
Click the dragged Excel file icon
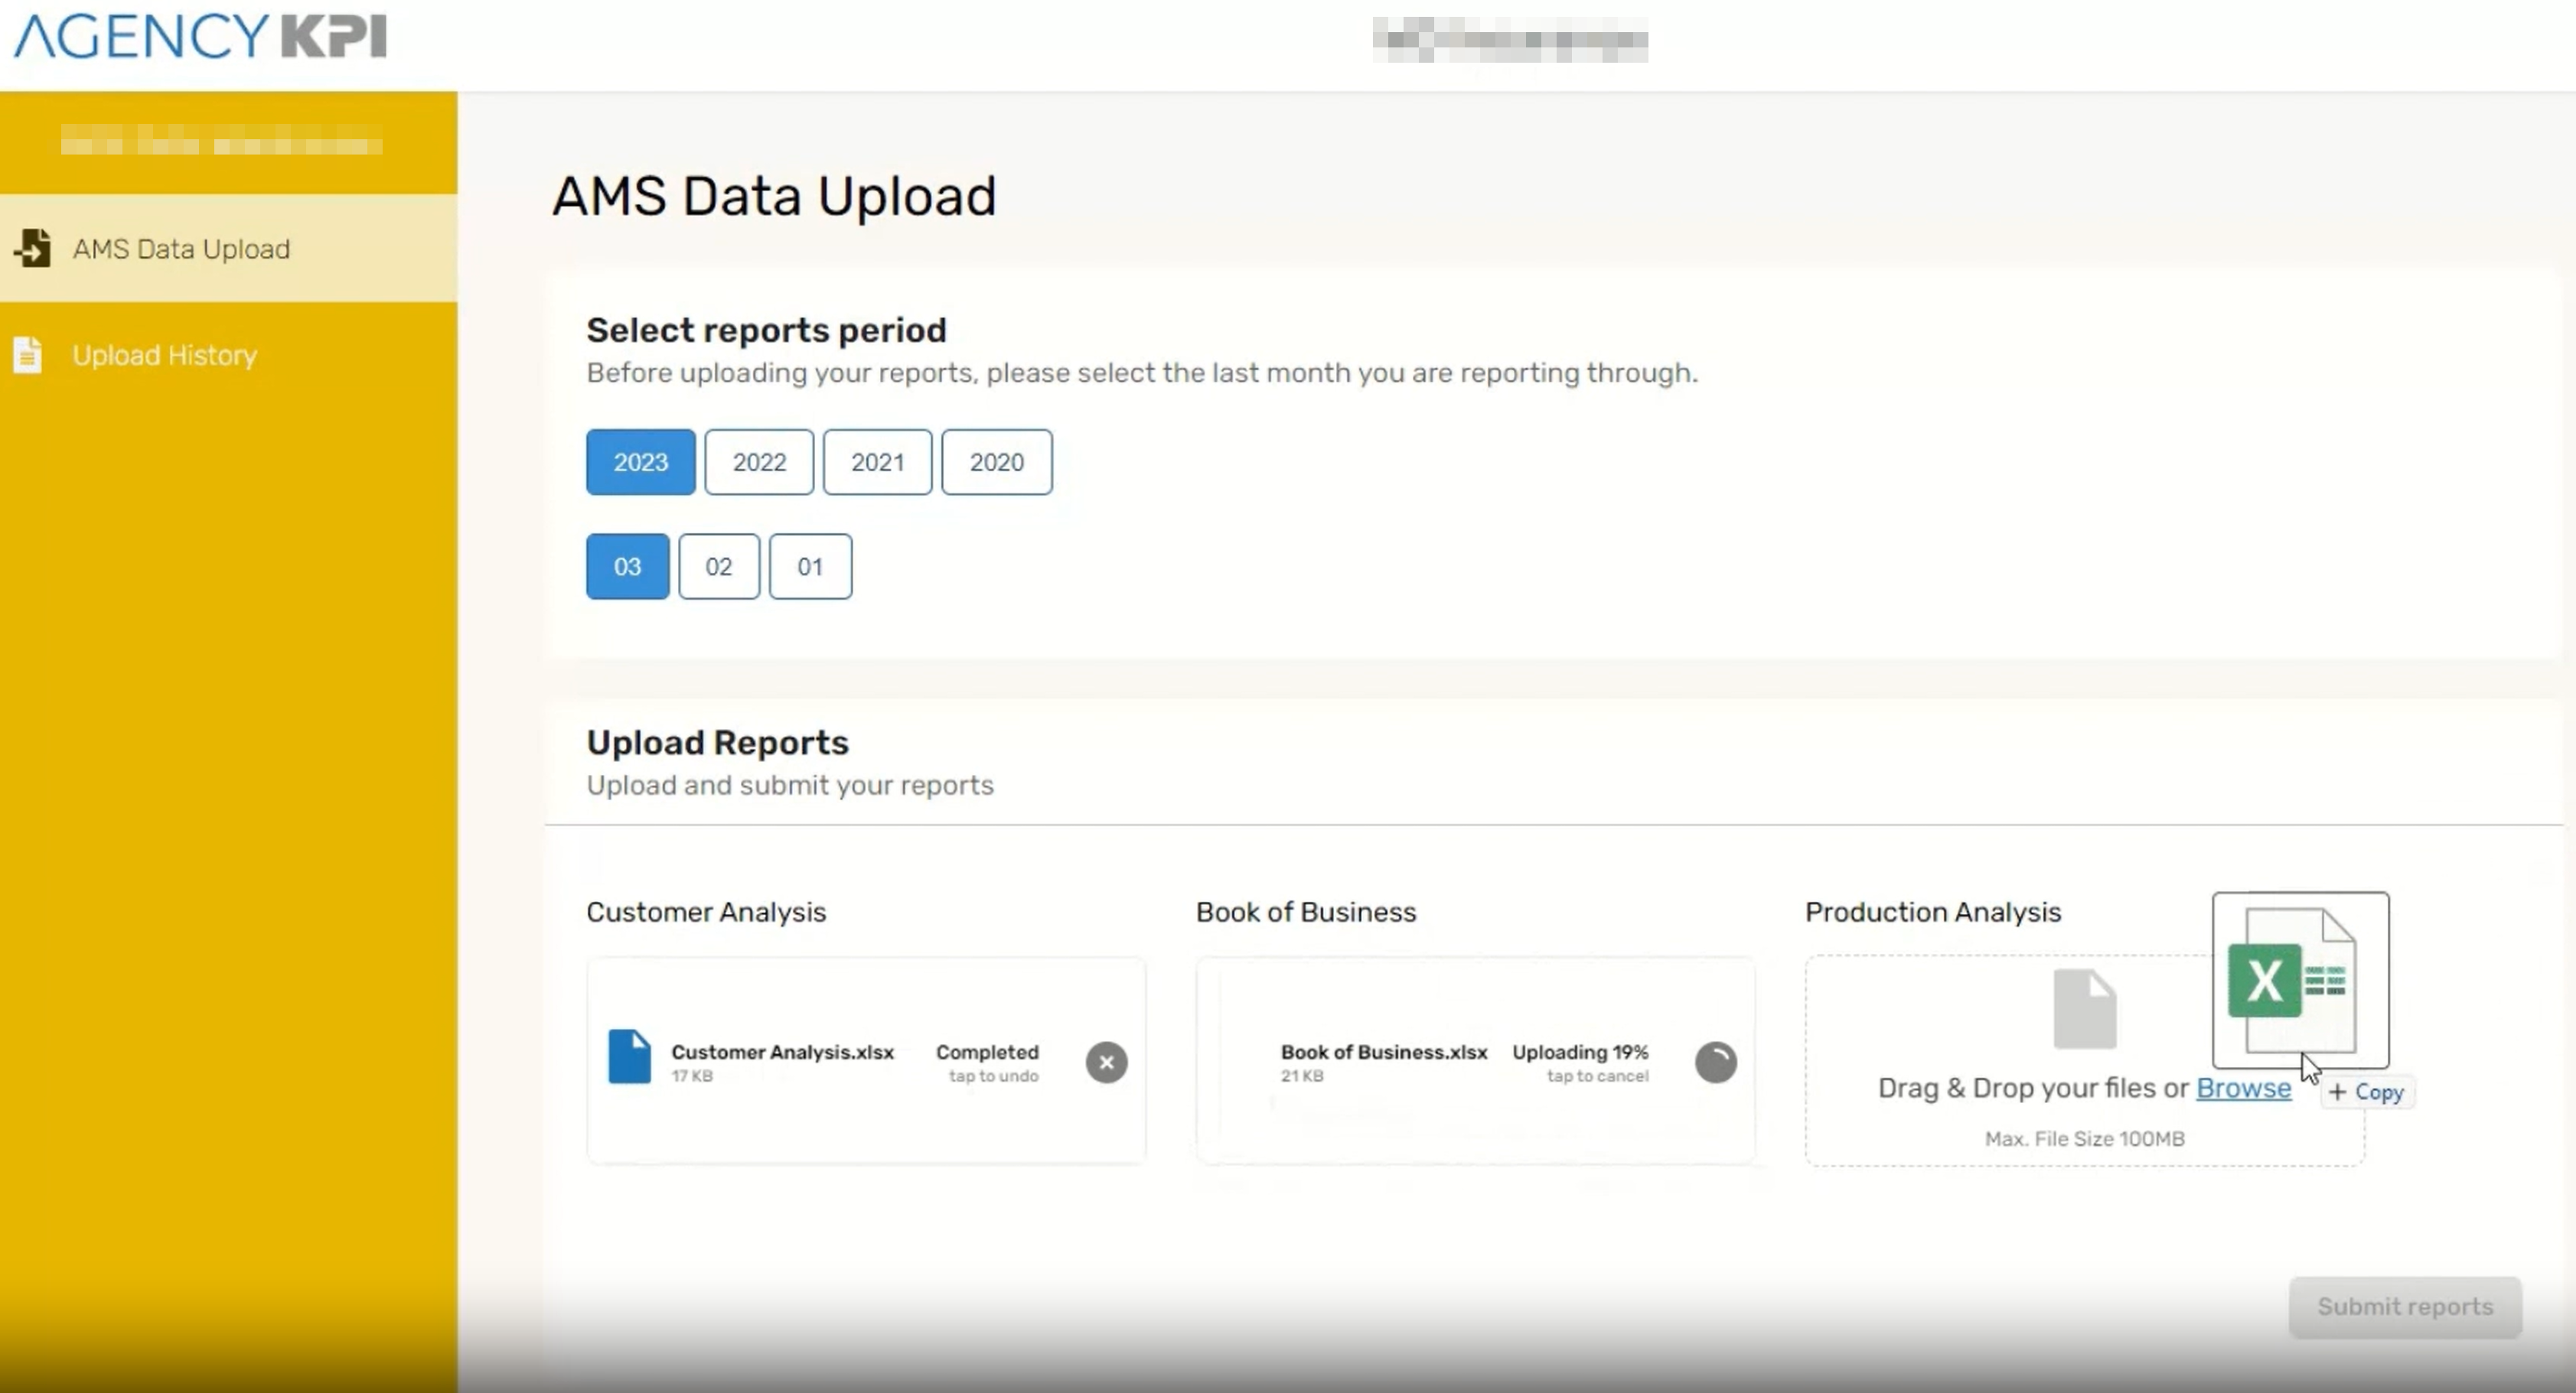(x=2299, y=979)
